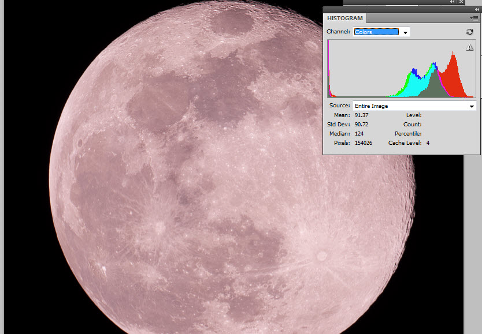Click the Cache Level value 4
Screen dimensions: 482x334
coord(428,143)
